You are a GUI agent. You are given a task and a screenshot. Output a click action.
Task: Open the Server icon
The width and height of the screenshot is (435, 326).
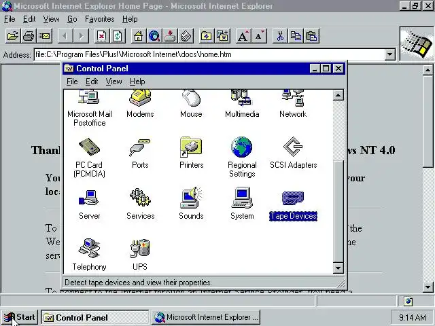[x=89, y=204]
